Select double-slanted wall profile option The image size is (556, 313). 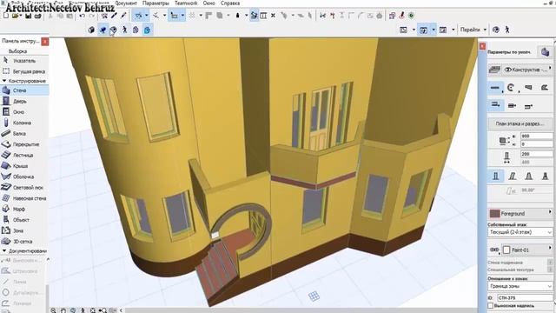(x=529, y=176)
